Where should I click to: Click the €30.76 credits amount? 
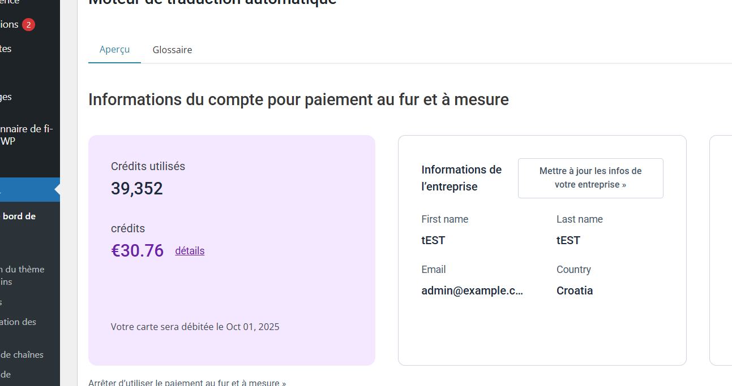137,250
